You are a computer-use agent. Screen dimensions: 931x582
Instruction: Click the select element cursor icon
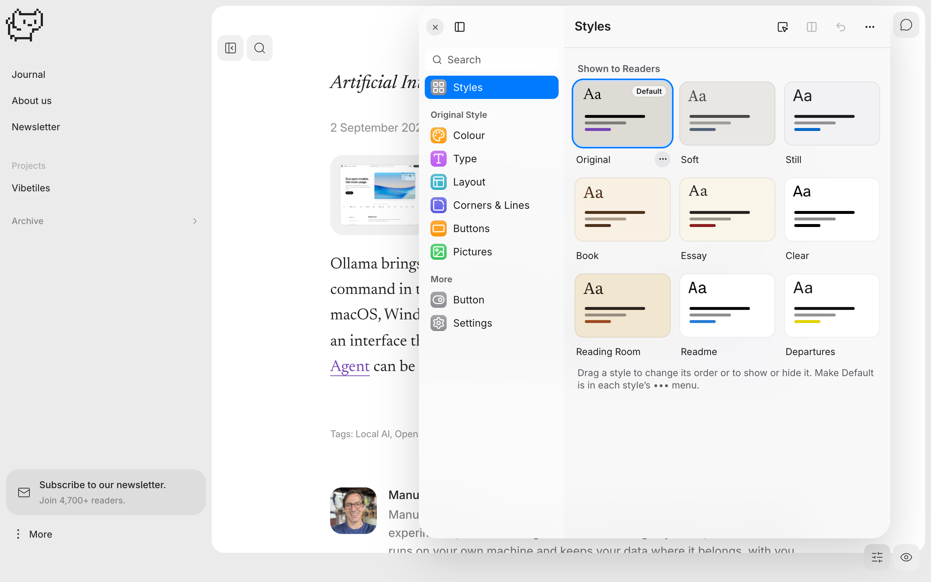pos(783,27)
